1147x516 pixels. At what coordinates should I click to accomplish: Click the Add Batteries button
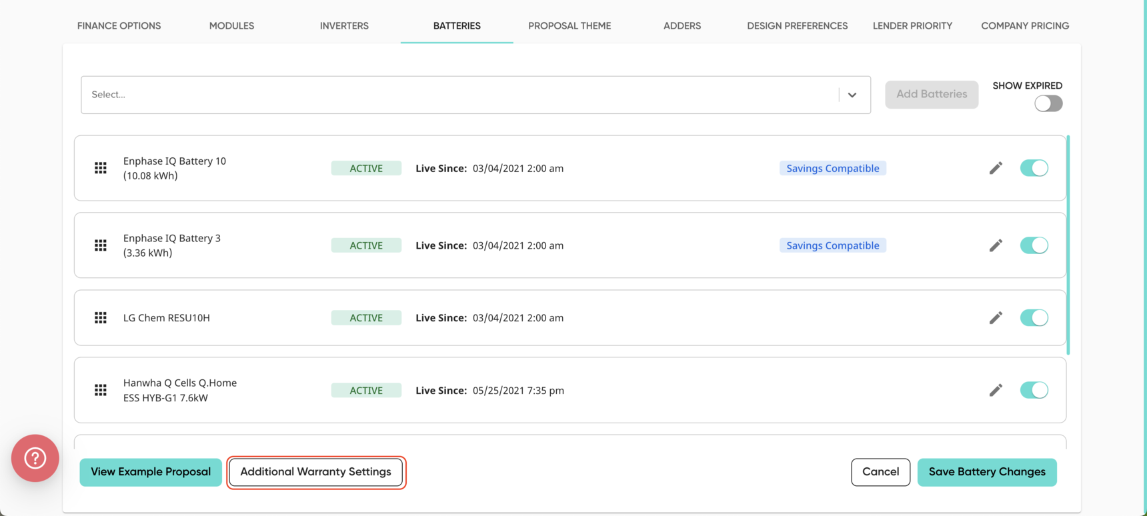pos(932,94)
